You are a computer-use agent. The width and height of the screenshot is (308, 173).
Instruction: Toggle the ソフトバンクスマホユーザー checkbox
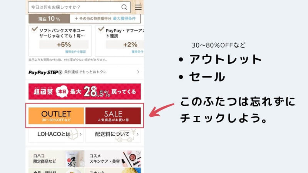(35, 30)
